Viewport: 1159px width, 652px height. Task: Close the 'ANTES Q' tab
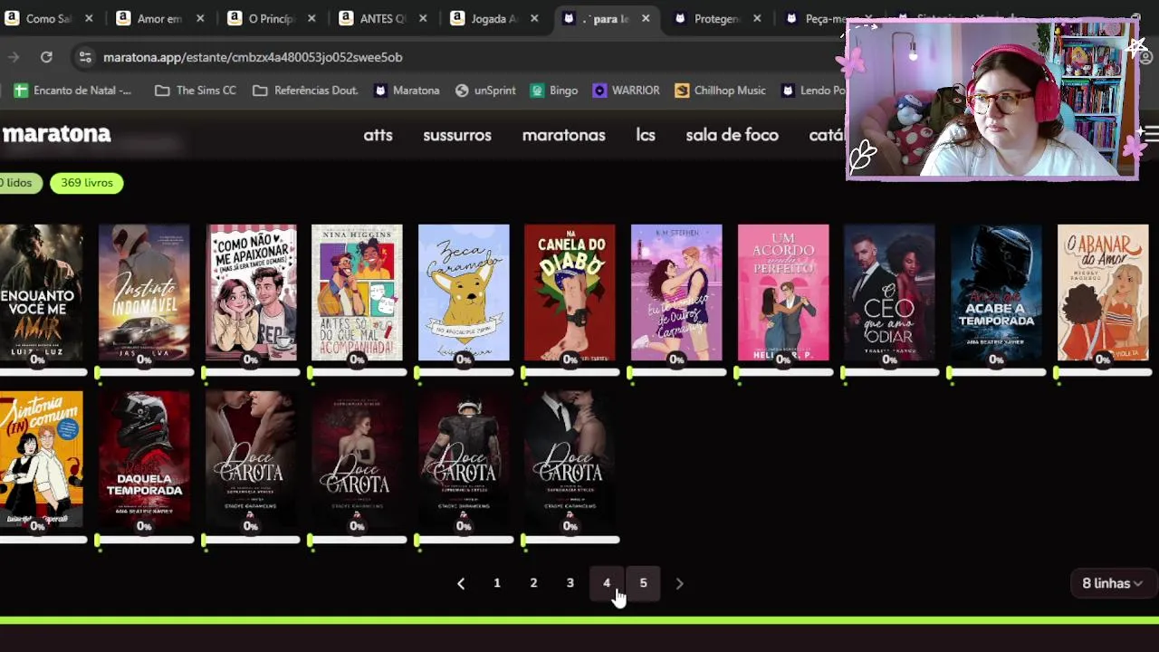[423, 18]
